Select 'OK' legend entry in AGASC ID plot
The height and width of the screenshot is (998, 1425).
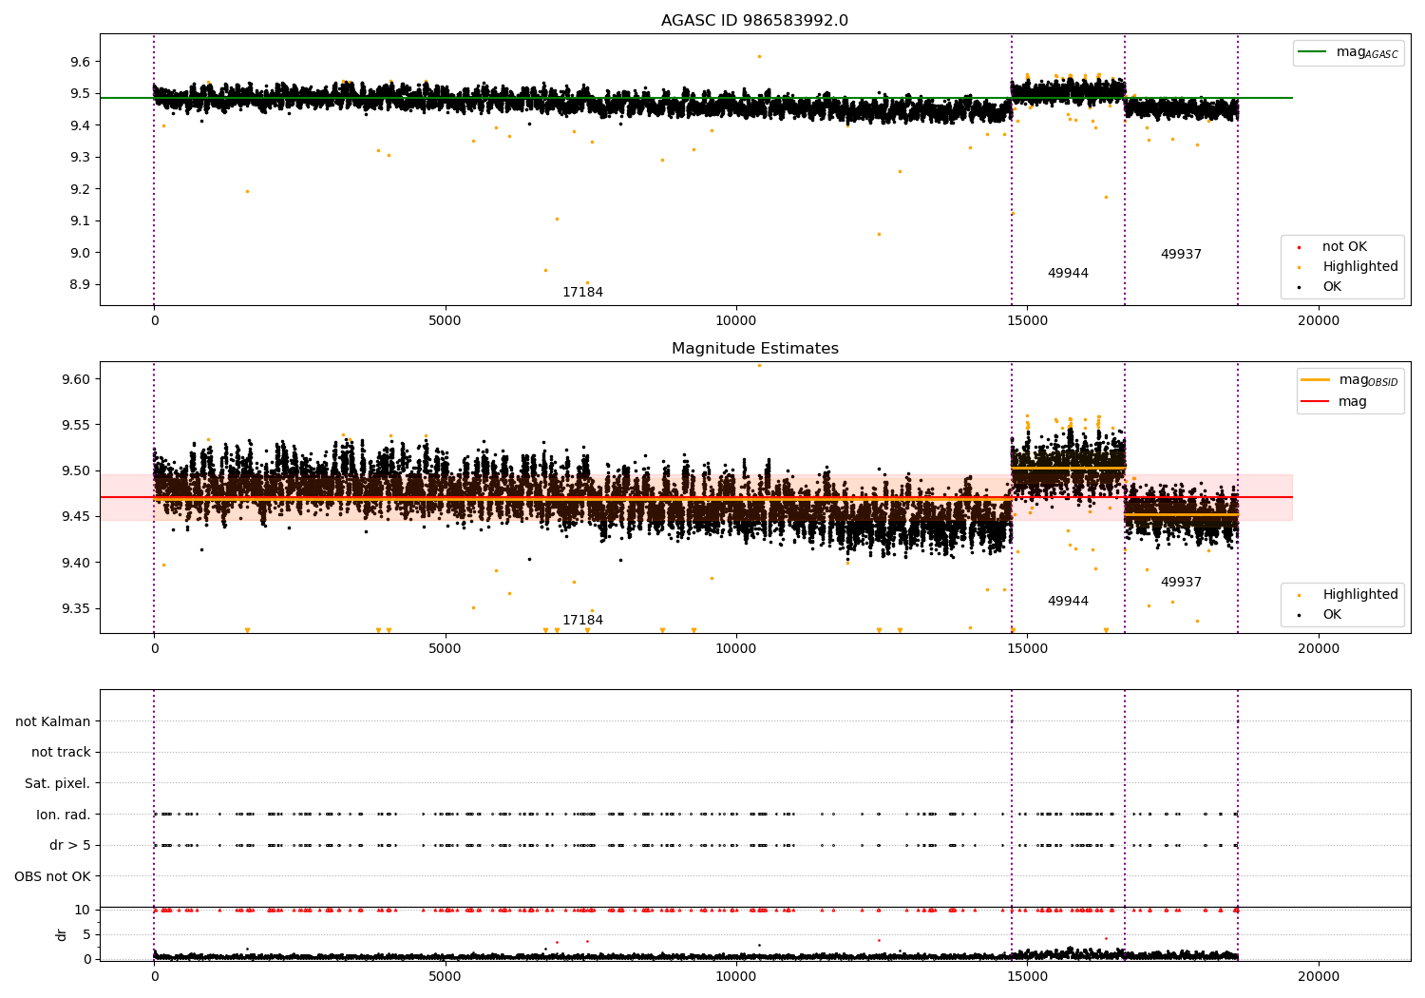coord(1320,287)
